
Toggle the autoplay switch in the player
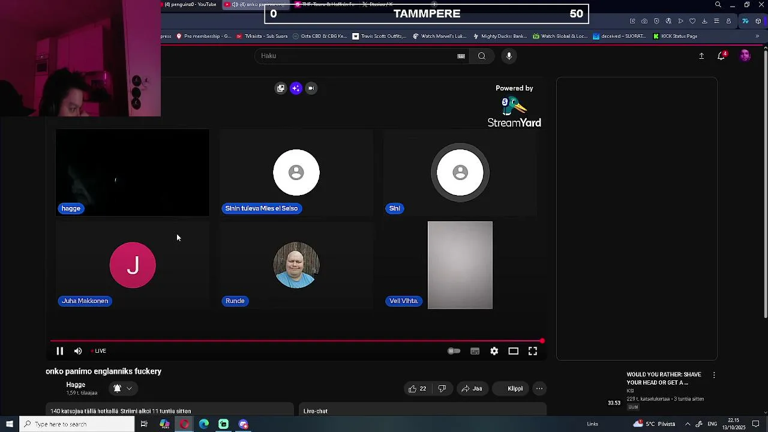point(454,351)
